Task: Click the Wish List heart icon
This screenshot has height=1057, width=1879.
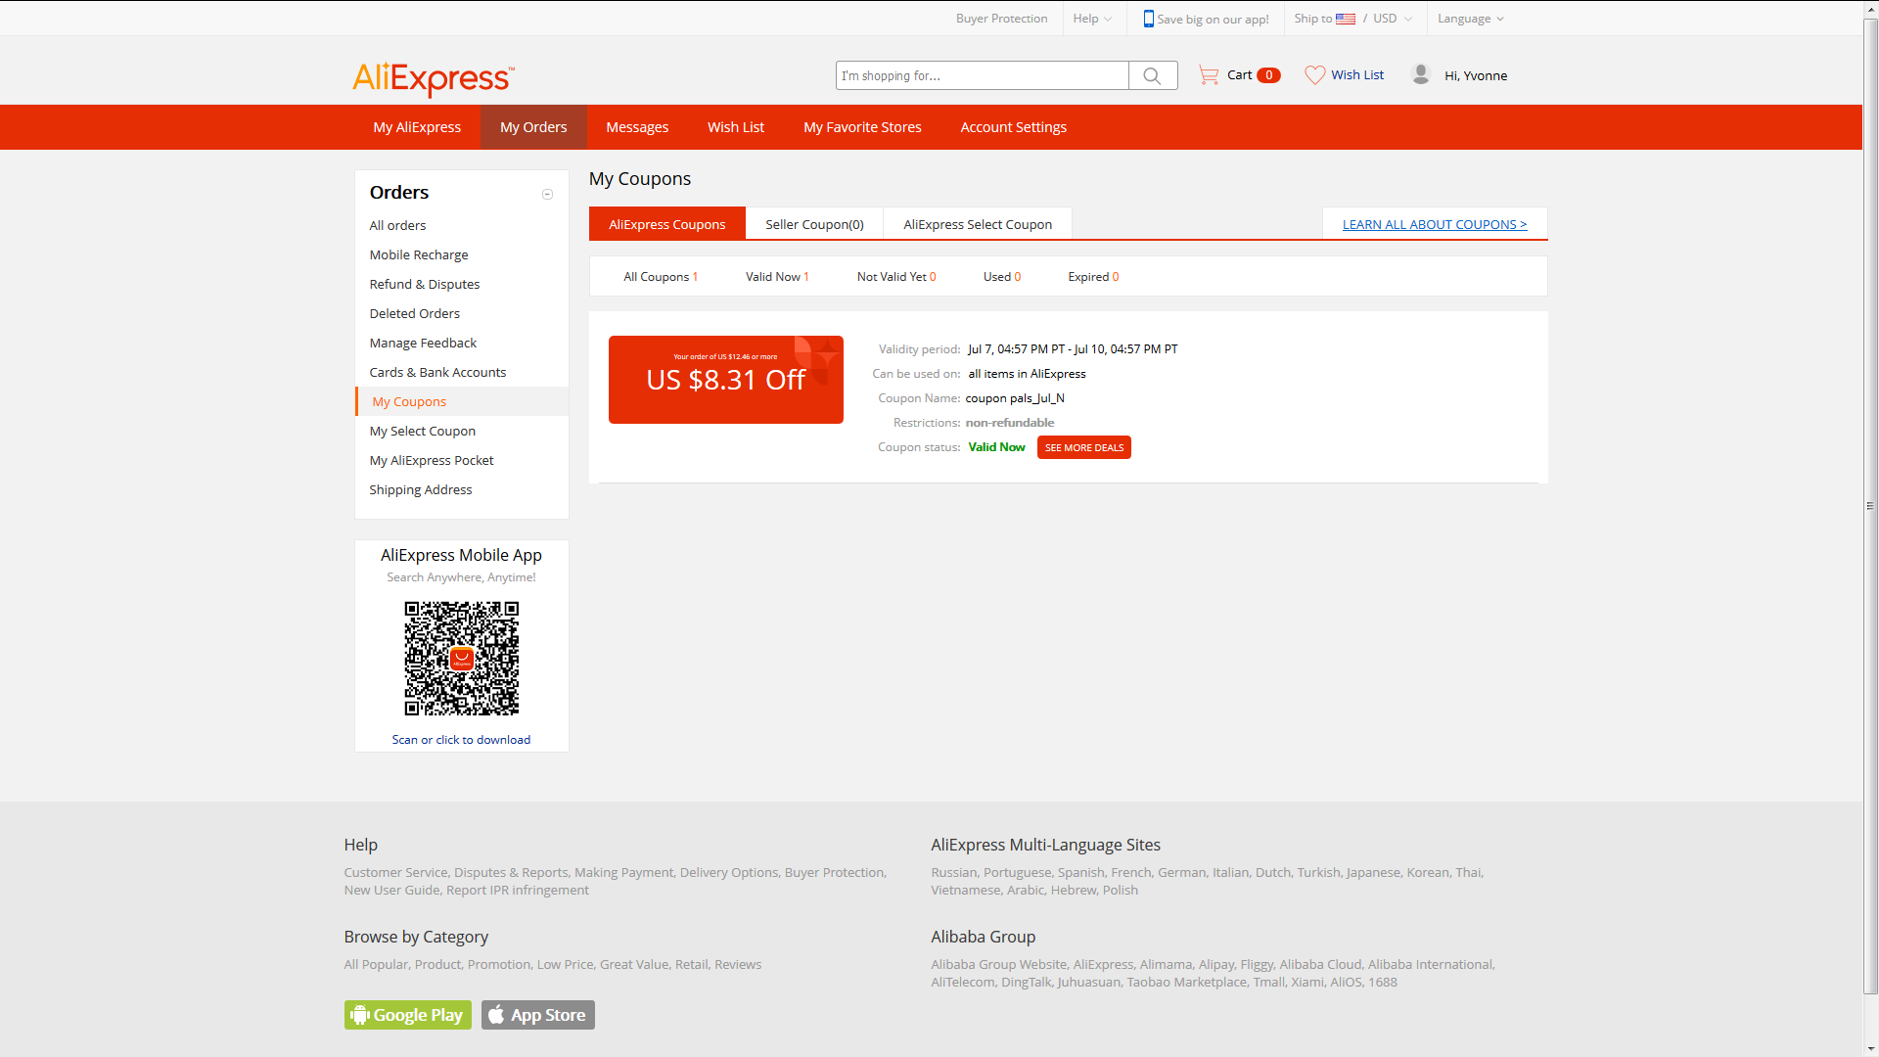Action: pyautogui.click(x=1314, y=75)
